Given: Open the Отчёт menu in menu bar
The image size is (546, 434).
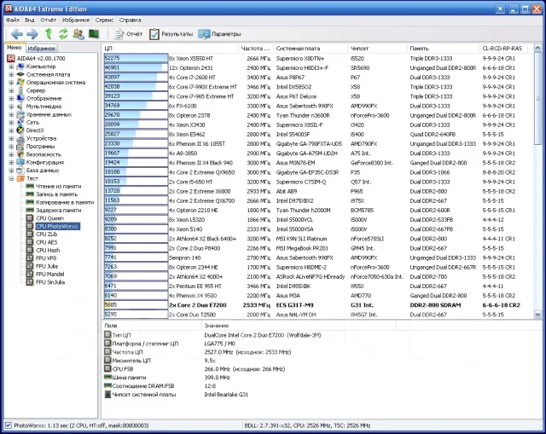Looking at the screenshot, I should pos(49,20).
